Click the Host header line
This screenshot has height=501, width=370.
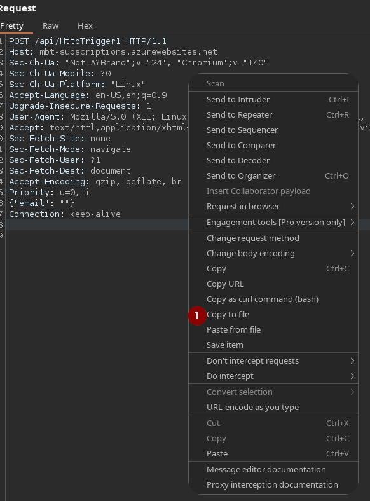[113, 51]
